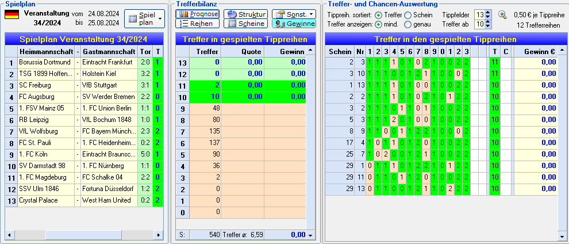Click the Spielplan horizontal scrollbar left arrow
The image size is (569, 244).
tap(9, 235)
